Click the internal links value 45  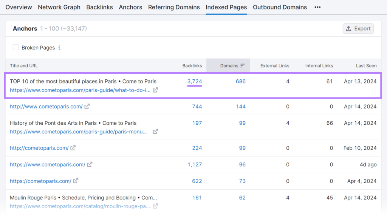330,198
